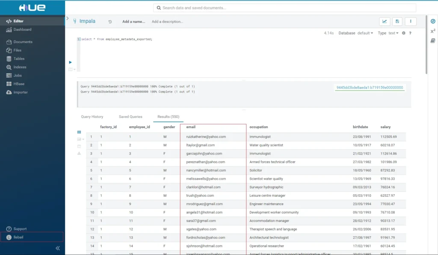
Task: Open editor settings gear icon
Action: point(404,33)
